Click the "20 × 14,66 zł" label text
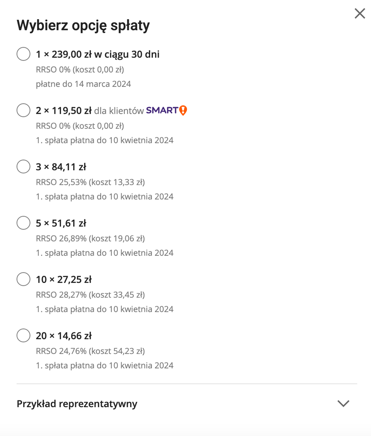 pos(64,336)
